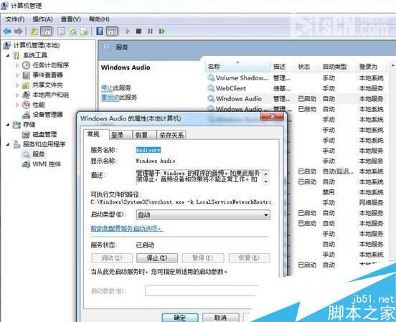Screen dimensions: 396x322
Task: Open the 启动类型 dropdown list
Action: [x=203, y=215]
